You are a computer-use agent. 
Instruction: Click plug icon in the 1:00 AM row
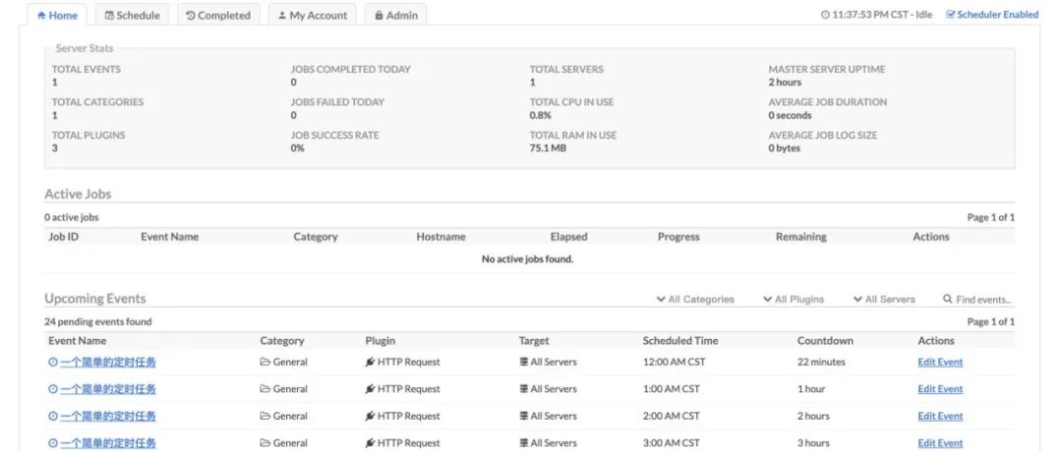click(370, 389)
